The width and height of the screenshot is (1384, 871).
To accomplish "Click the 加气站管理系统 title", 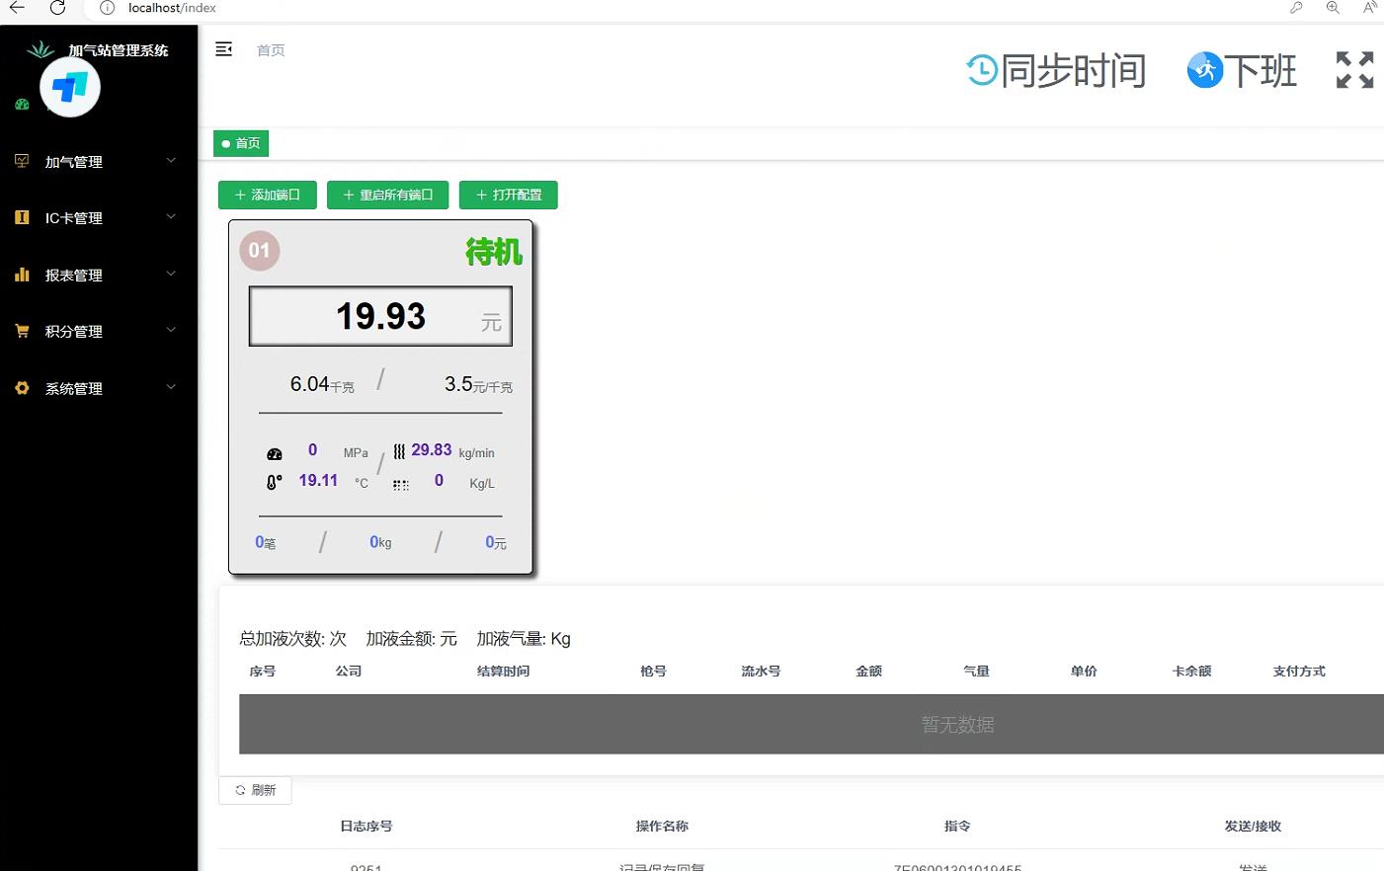I will coord(119,50).
